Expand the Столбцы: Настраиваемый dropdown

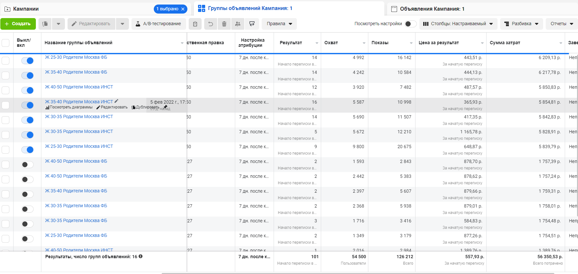[x=458, y=24]
